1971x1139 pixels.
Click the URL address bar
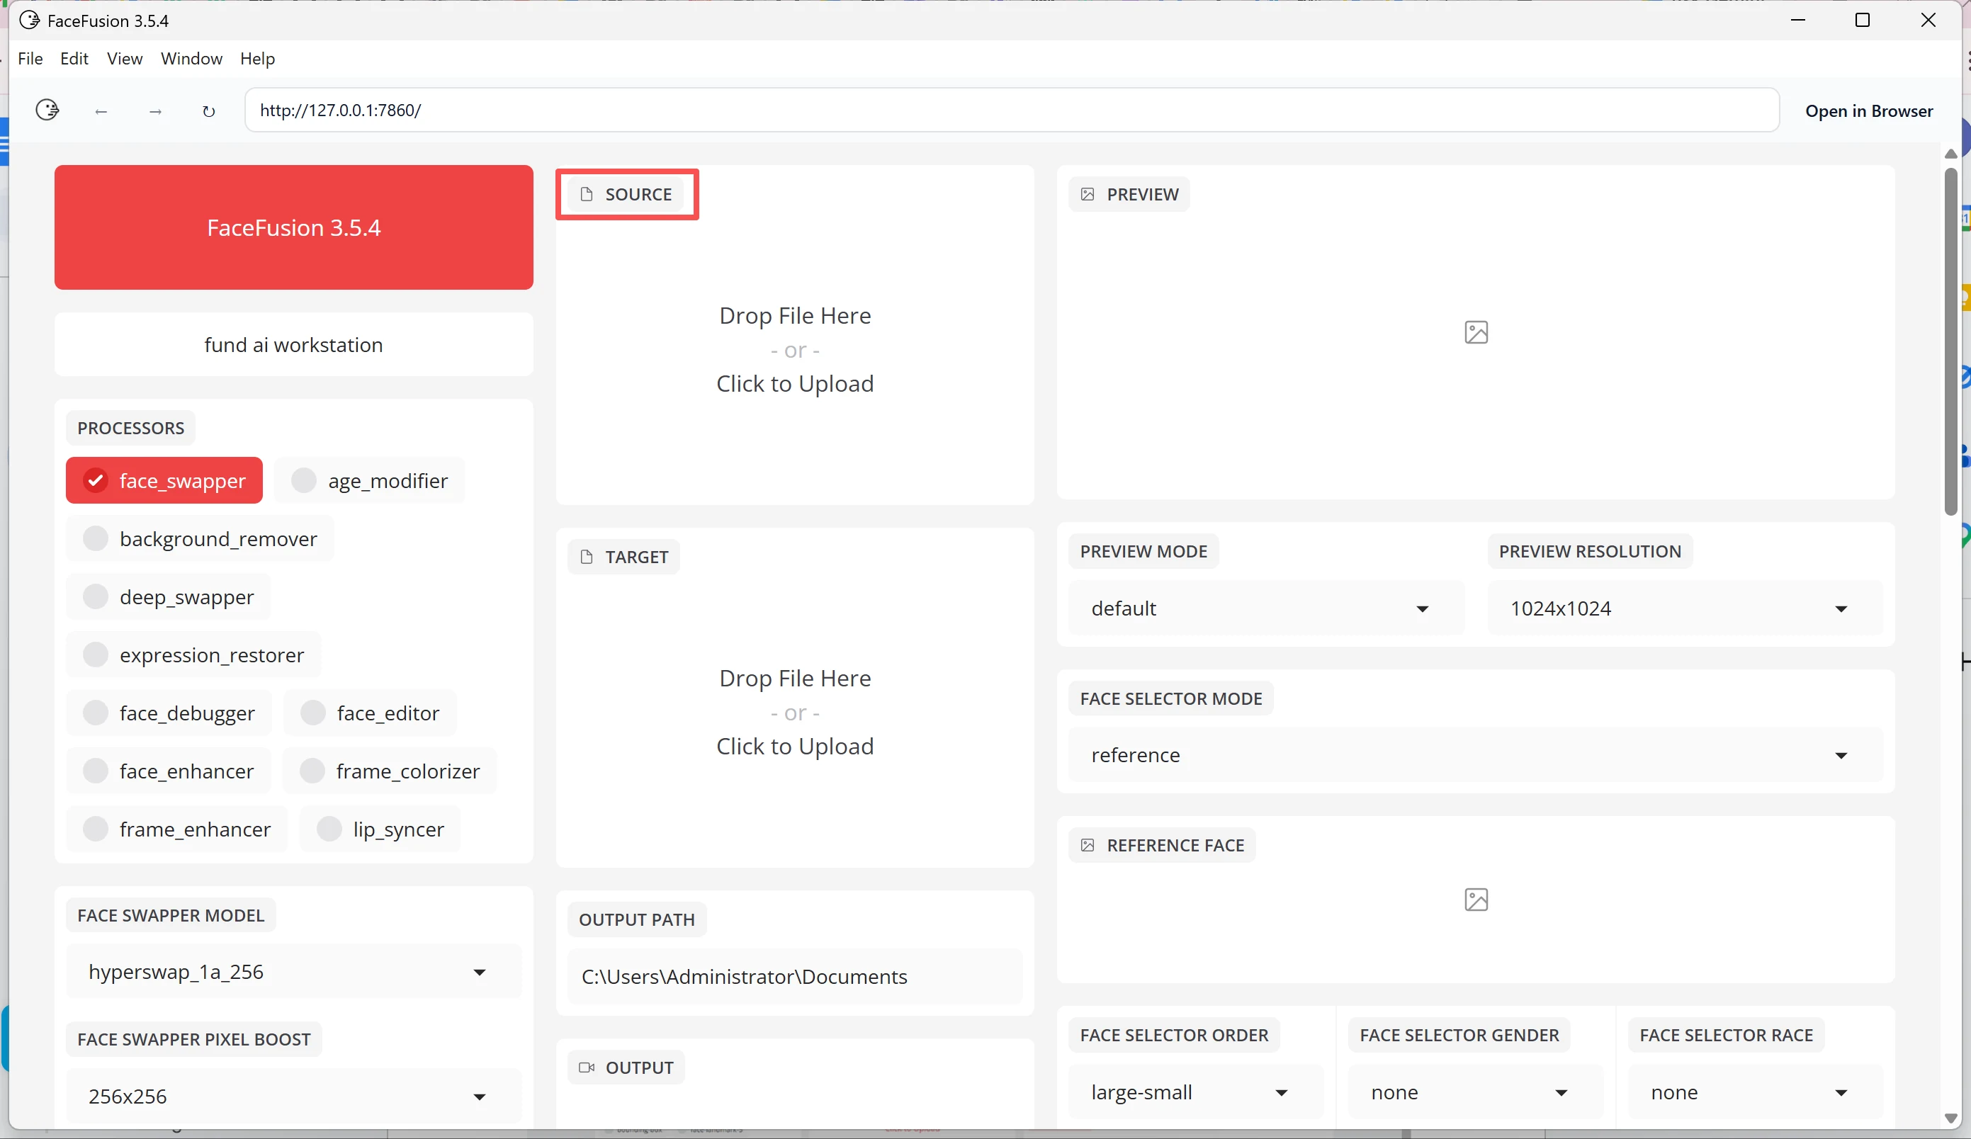(x=1011, y=110)
